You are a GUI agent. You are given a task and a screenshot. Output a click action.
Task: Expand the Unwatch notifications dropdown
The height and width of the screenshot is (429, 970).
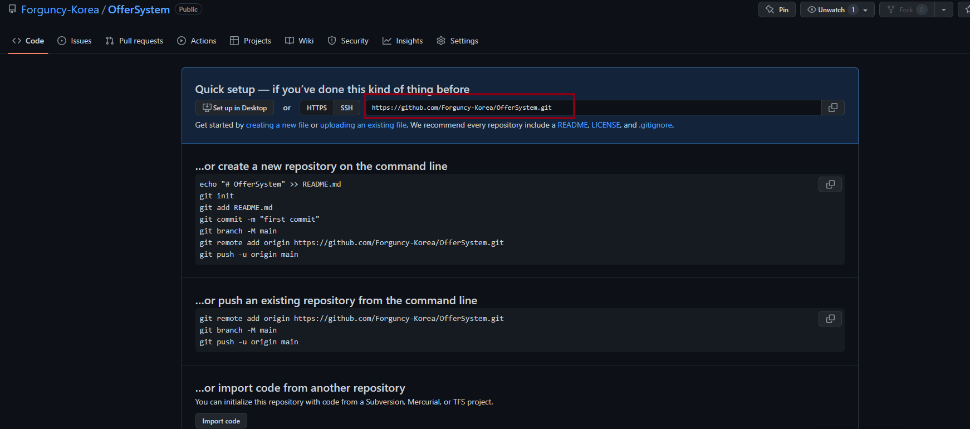pos(865,10)
